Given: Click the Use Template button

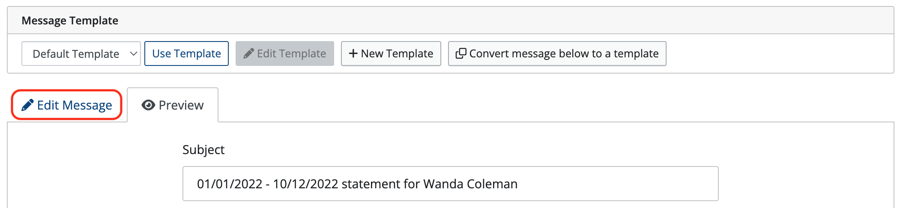Looking at the screenshot, I should (x=186, y=53).
